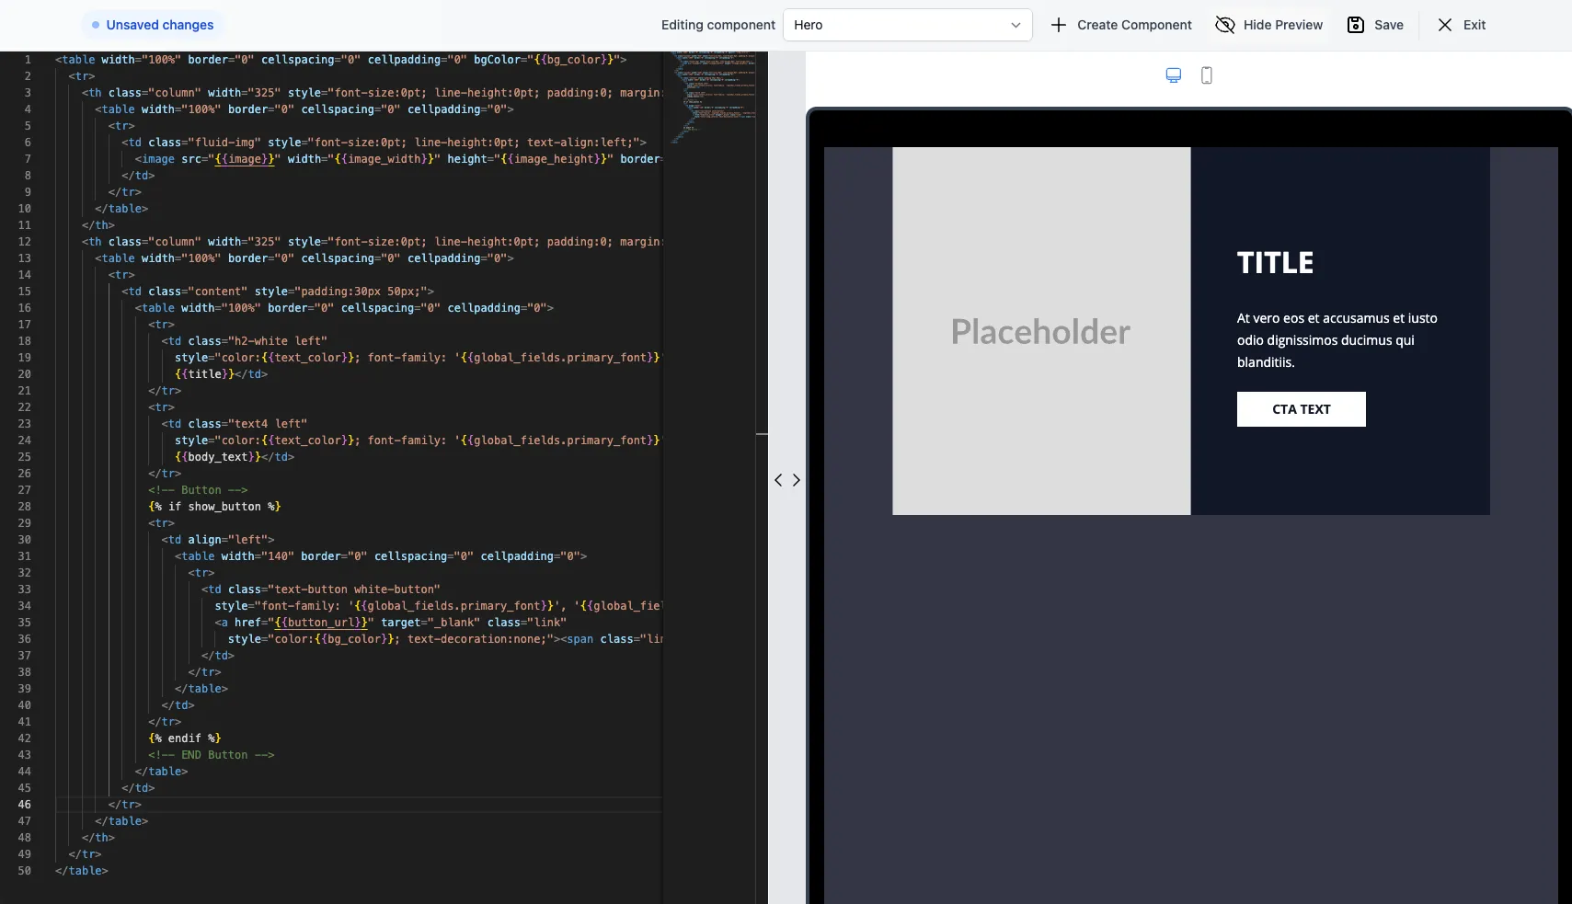
Task: Switch preview to desktop view
Action: 1173,74
